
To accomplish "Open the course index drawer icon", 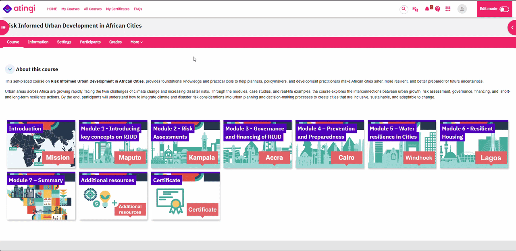I will [4, 27].
